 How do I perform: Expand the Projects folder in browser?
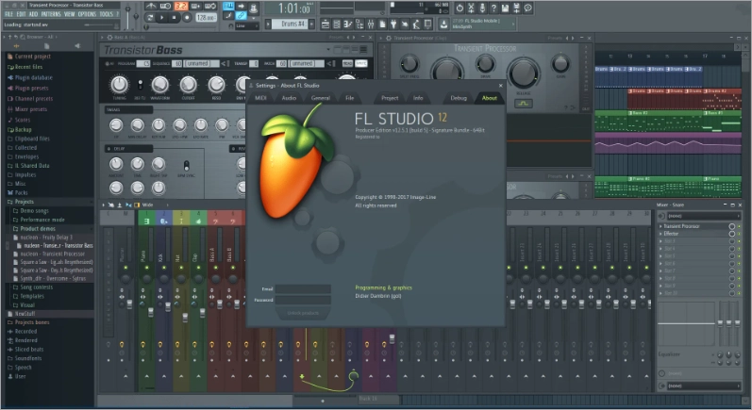[x=24, y=202]
